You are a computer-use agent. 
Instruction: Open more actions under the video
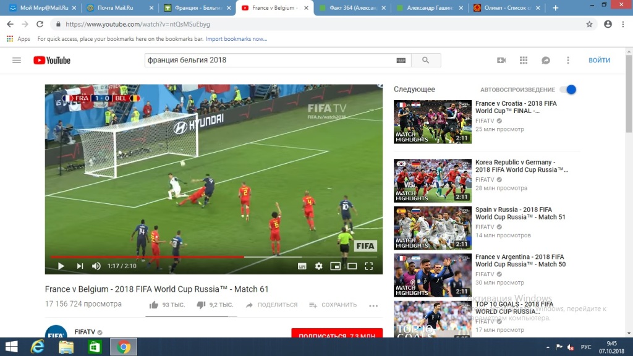373,305
